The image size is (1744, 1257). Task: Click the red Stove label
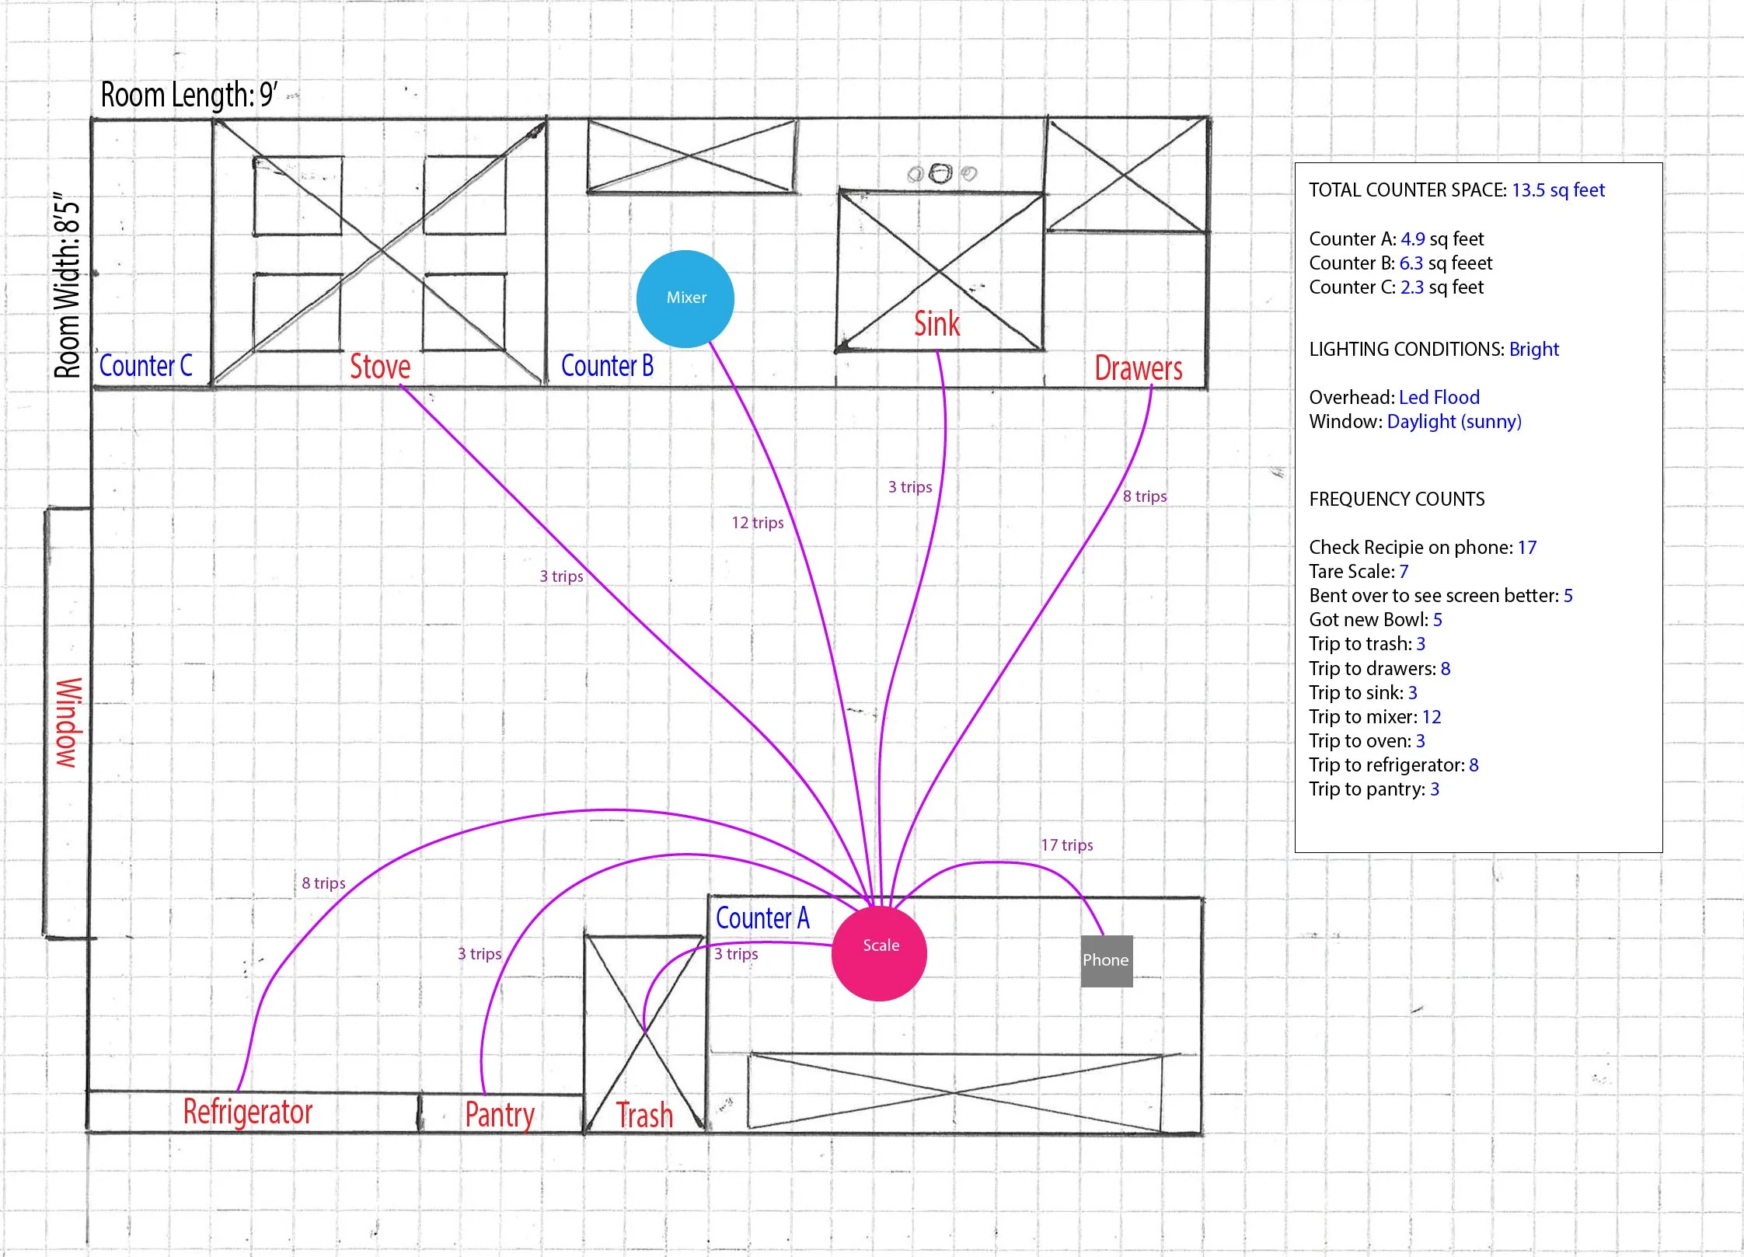[380, 367]
